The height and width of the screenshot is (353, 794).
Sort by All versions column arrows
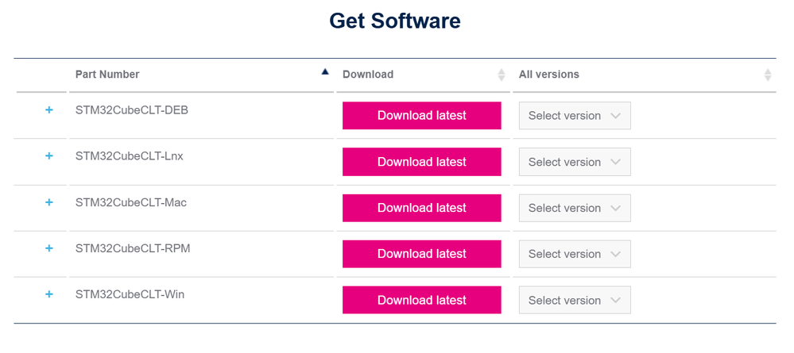point(768,75)
